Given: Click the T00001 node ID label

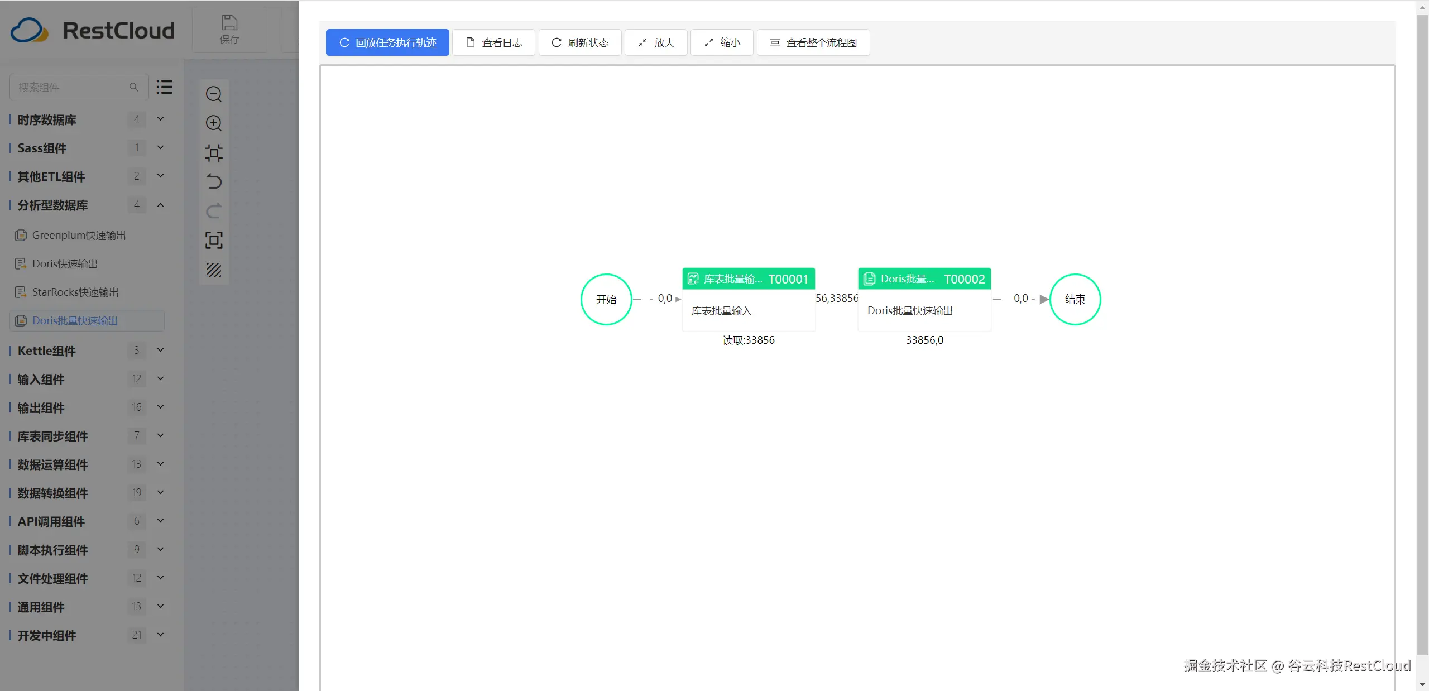Looking at the screenshot, I should 788,279.
